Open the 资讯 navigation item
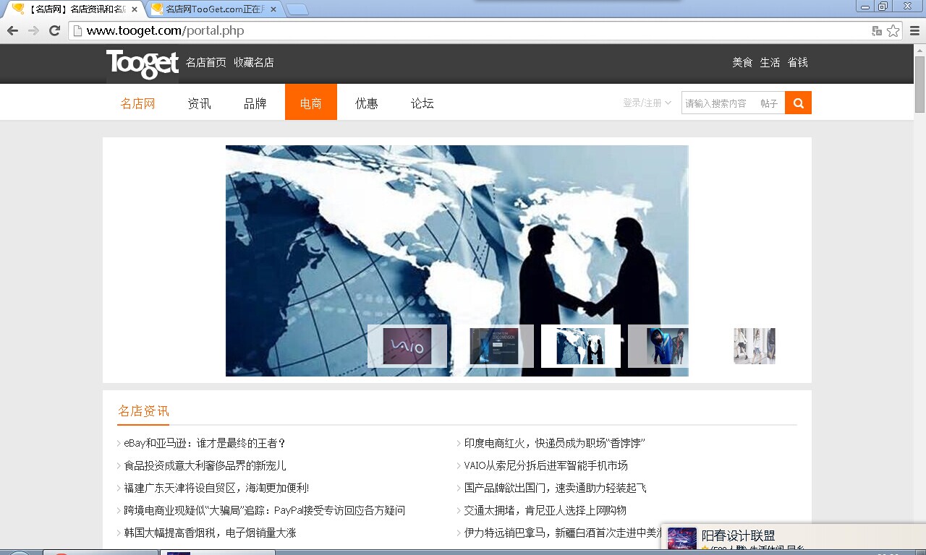 [x=199, y=103]
